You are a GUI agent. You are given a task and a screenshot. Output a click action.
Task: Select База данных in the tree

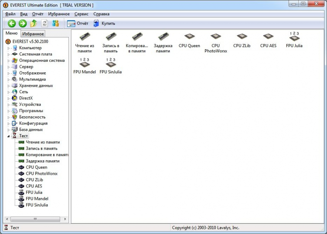pyautogui.click(x=31, y=129)
